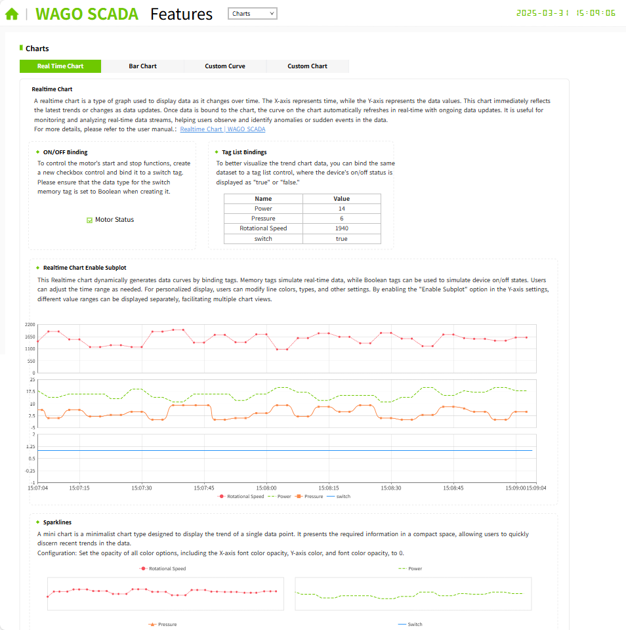
Task: Click the green home icon
Action: point(11,14)
